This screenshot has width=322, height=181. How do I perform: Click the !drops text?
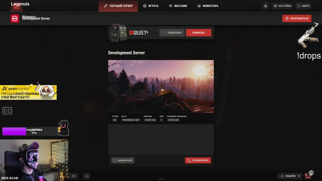(309, 55)
